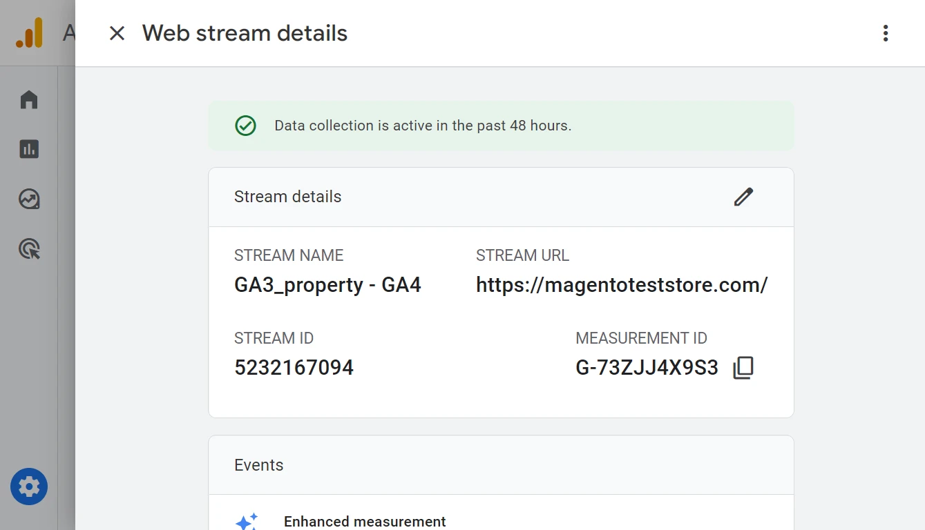The height and width of the screenshot is (530, 925).
Task: Click the stream ID 5232167094
Action: click(294, 367)
